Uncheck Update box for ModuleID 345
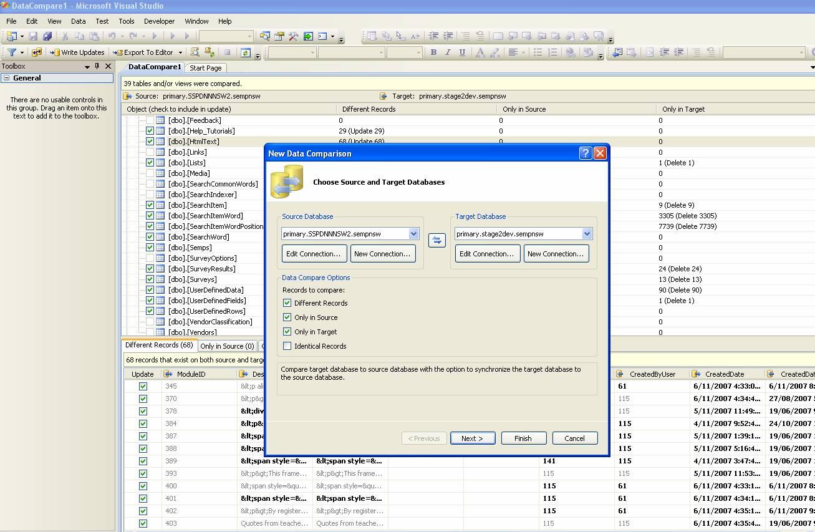The image size is (815, 532). pyautogui.click(x=143, y=386)
